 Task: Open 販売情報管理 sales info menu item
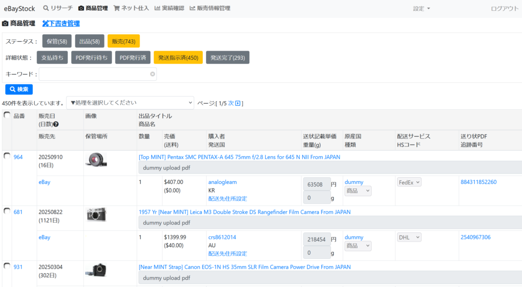[x=210, y=8]
